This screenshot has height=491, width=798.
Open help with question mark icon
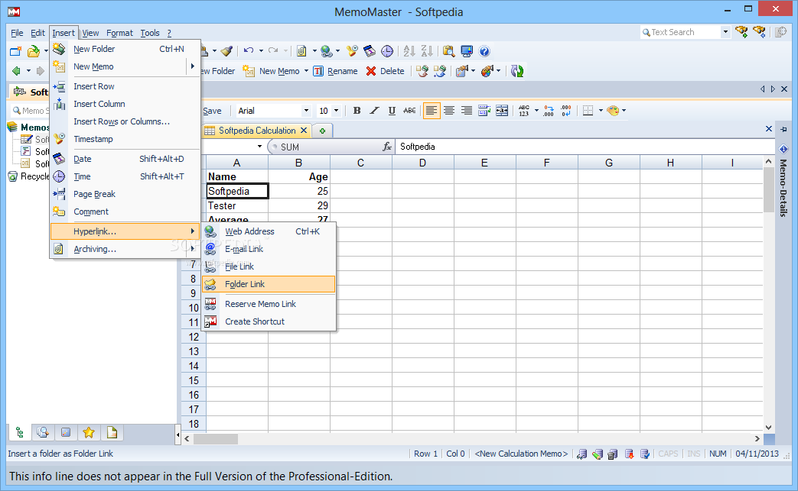point(484,50)
